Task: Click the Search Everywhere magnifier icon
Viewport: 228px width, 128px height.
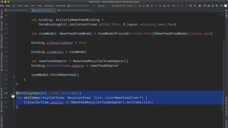Action: [222, 6]
